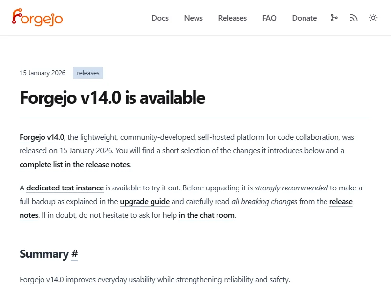Navigate to the FAQ page
The image size is (391, 293).
pos(269,18)
